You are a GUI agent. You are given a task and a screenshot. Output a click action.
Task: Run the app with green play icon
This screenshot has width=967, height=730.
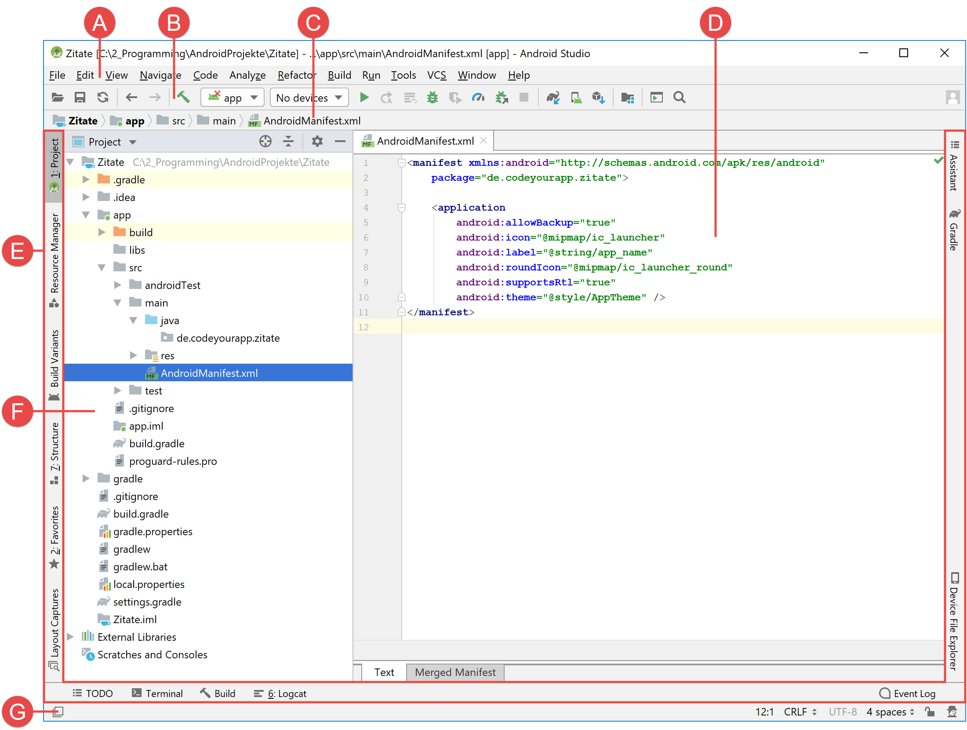coord(364,98)
